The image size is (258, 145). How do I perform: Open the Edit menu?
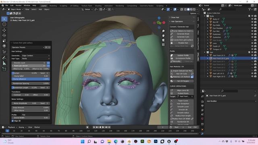coord(12,5)
